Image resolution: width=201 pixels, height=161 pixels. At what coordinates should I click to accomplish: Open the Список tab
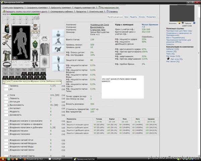tap(142, 17)
